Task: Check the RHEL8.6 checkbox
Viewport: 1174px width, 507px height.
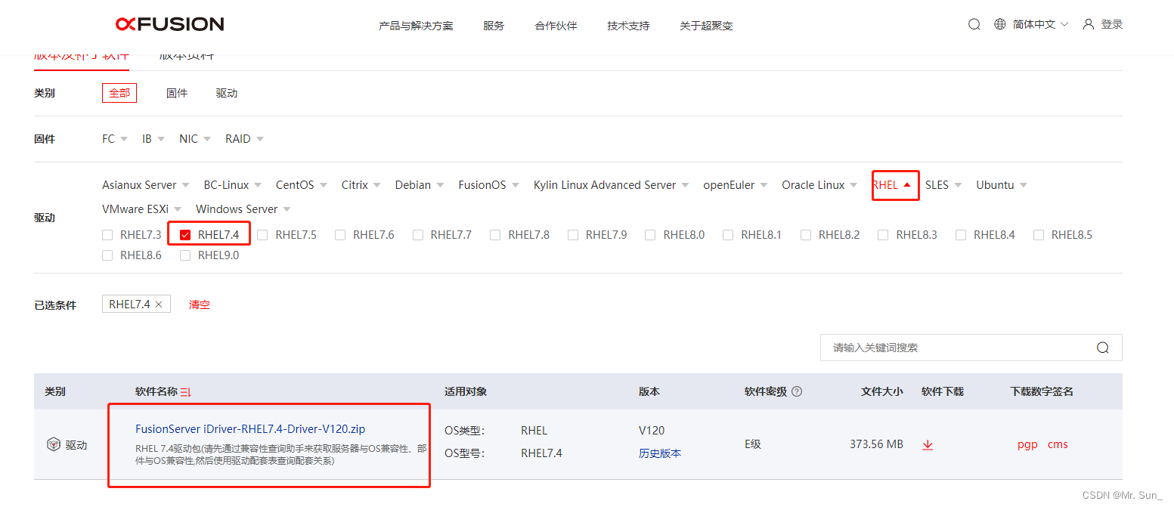Action: (107, 255)
